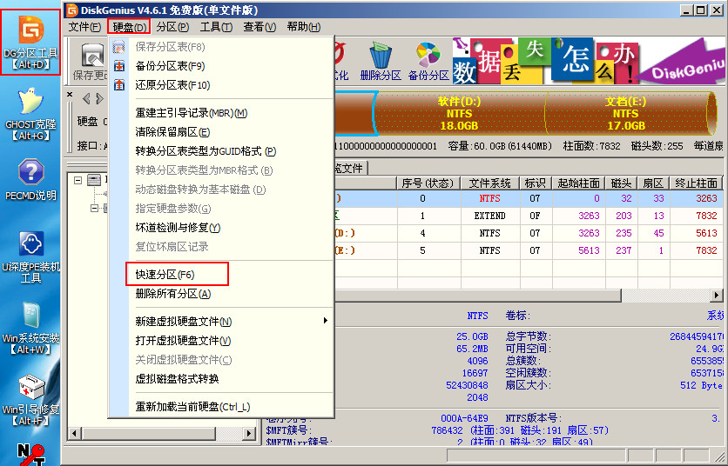Click the 备份分区表 menu item icon
The width and height of the screenshot is (728, 466).
pyautogui.click(x=119, y=66)
